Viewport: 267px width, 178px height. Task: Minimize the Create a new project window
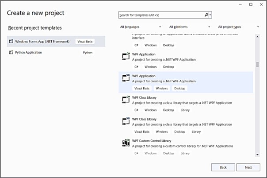[240, 4]
